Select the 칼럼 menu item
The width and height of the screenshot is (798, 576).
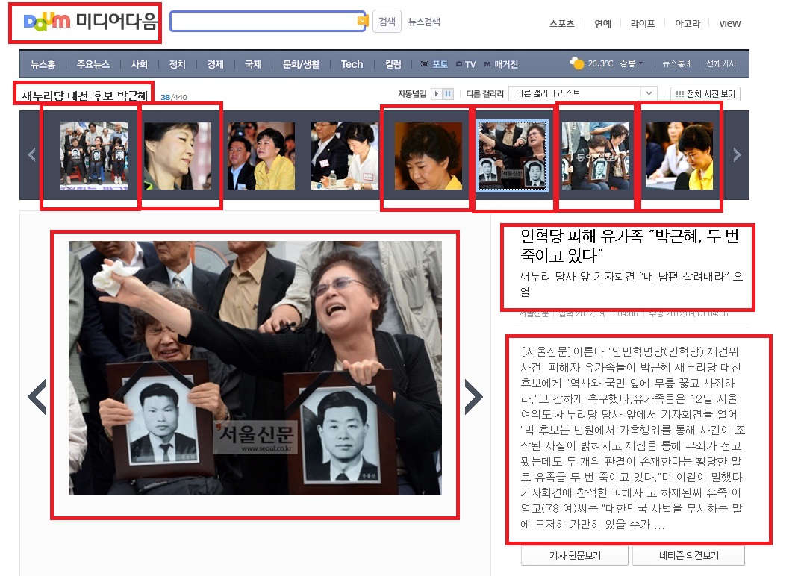point(393,64)
